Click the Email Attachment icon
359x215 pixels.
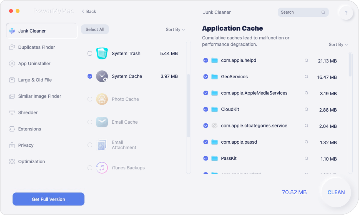[x=102, y=145]
